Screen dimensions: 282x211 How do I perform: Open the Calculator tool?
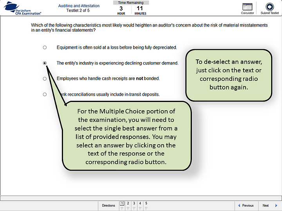247,9
